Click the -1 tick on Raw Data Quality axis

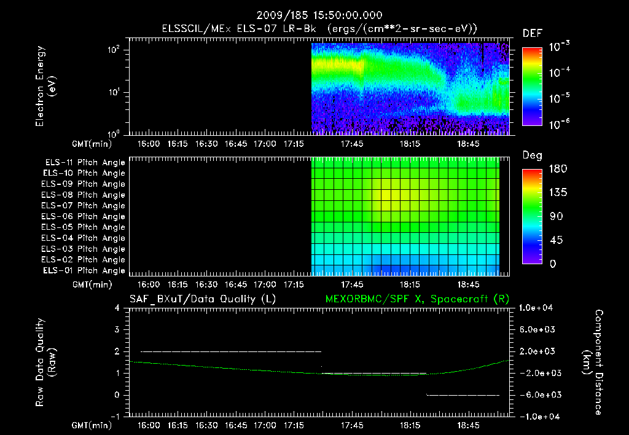point(115,417)
